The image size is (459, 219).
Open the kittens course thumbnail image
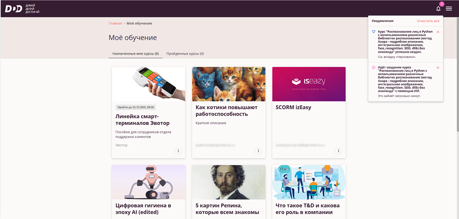(229, 84)
